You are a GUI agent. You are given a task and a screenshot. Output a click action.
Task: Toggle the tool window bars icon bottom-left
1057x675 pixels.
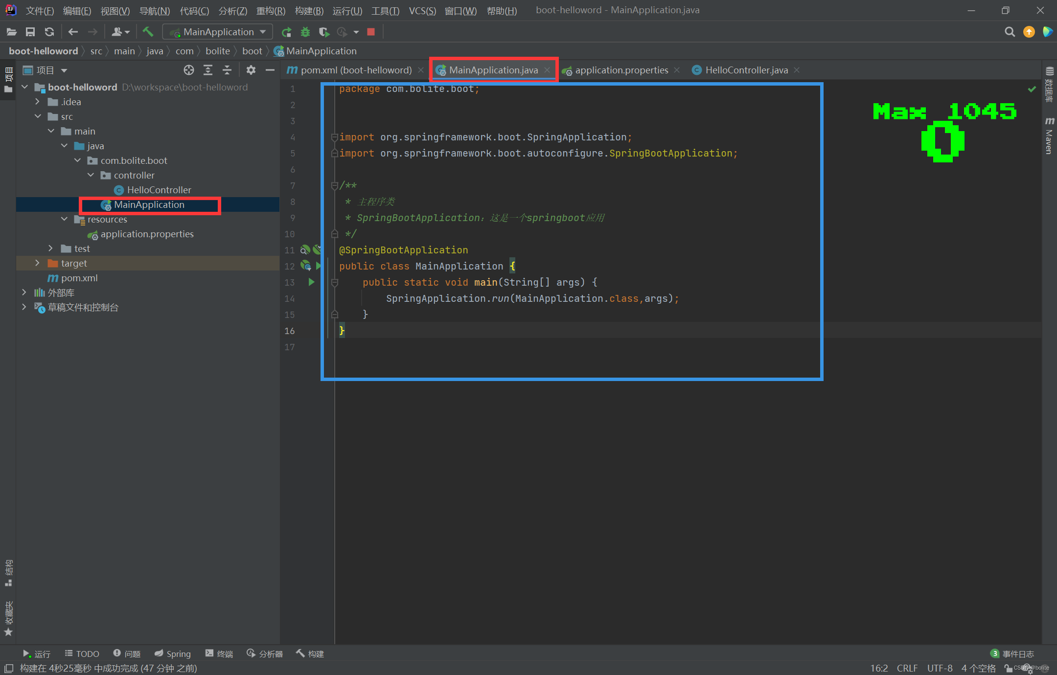click(x=8, y=668)
